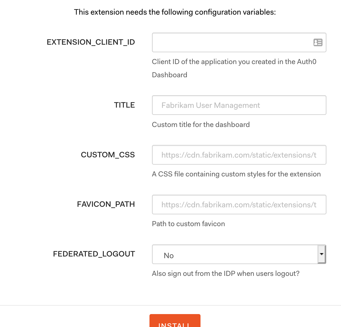
Task: Click the FEDERATED_LOGOUT label
Action: click(94, 254)
